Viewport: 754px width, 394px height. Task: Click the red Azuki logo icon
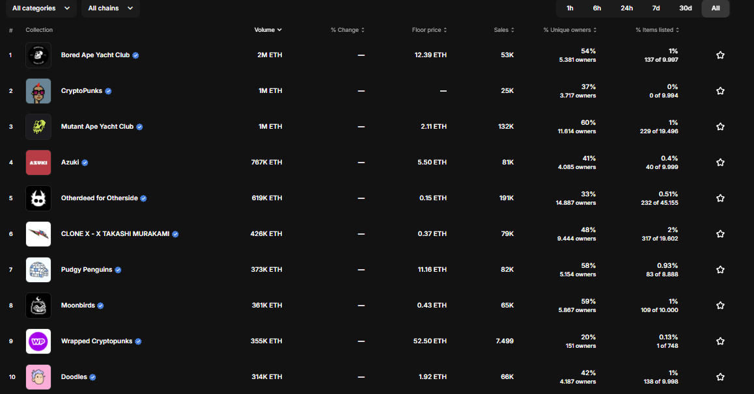[38, 163]
